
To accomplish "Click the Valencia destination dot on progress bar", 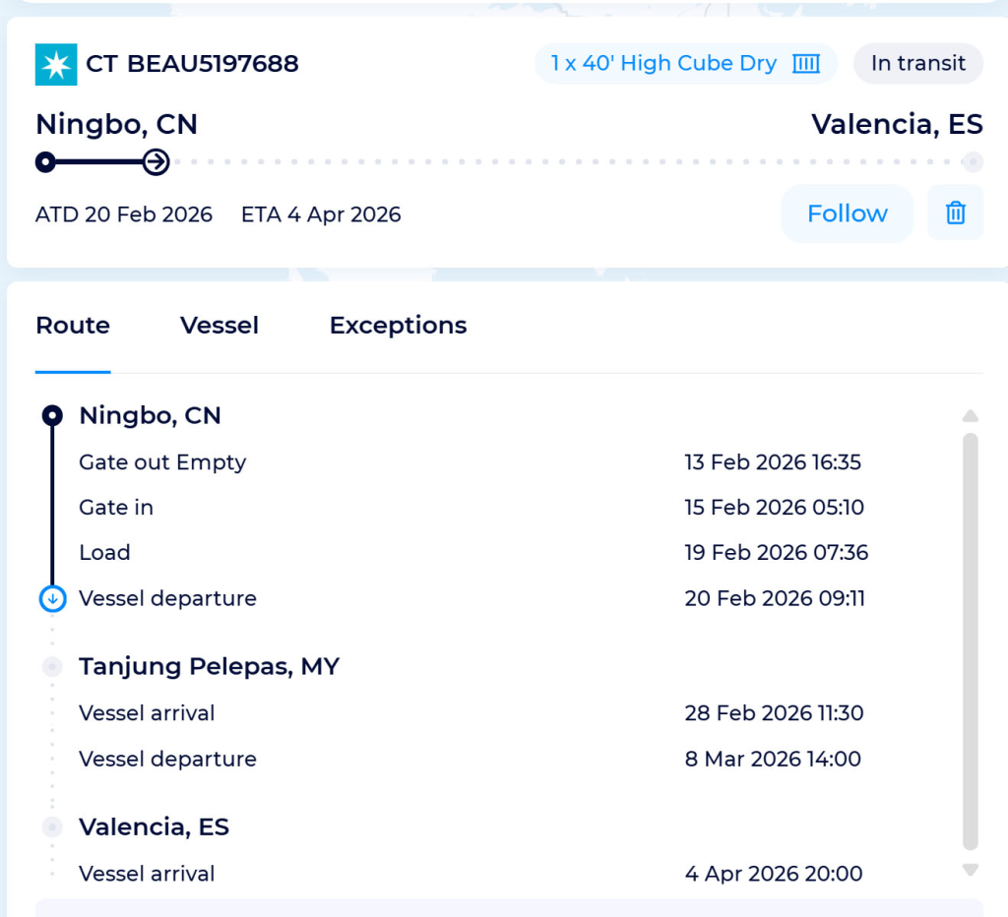I will point(972,162).
